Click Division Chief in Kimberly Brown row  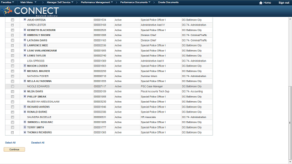(x=148, y=35)
